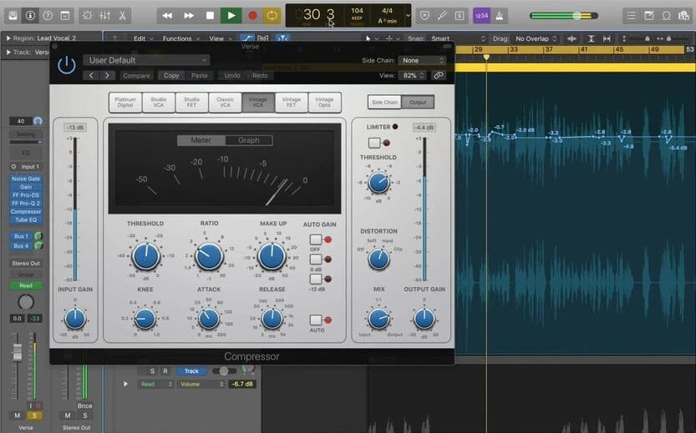Image resolution: width=696 pixels, height=433 pixels.
Task: Click the red Record button
Action: coord(252,16)
